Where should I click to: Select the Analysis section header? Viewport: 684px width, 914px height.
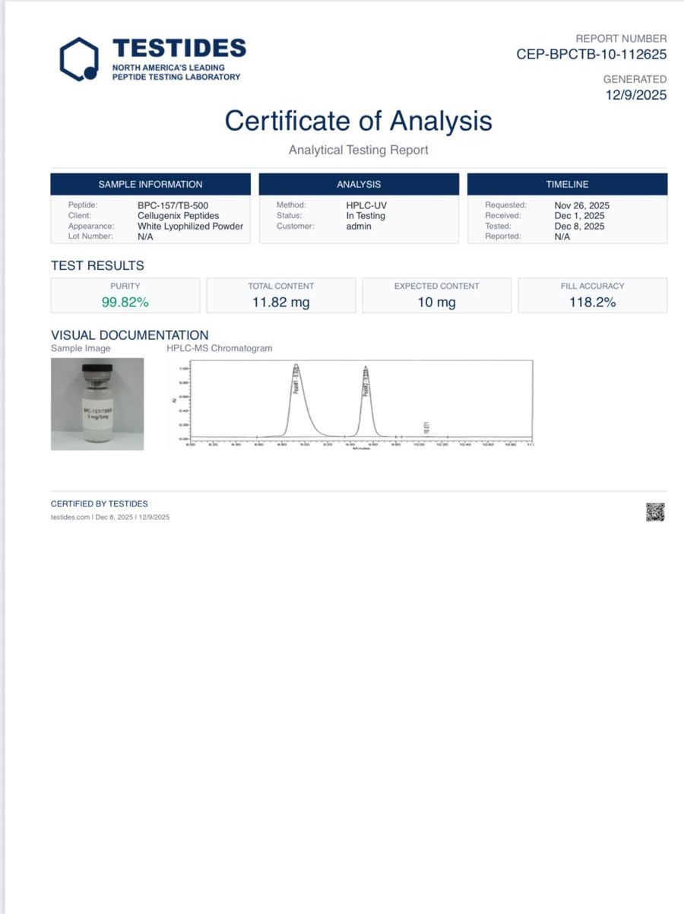pos(359,184)
